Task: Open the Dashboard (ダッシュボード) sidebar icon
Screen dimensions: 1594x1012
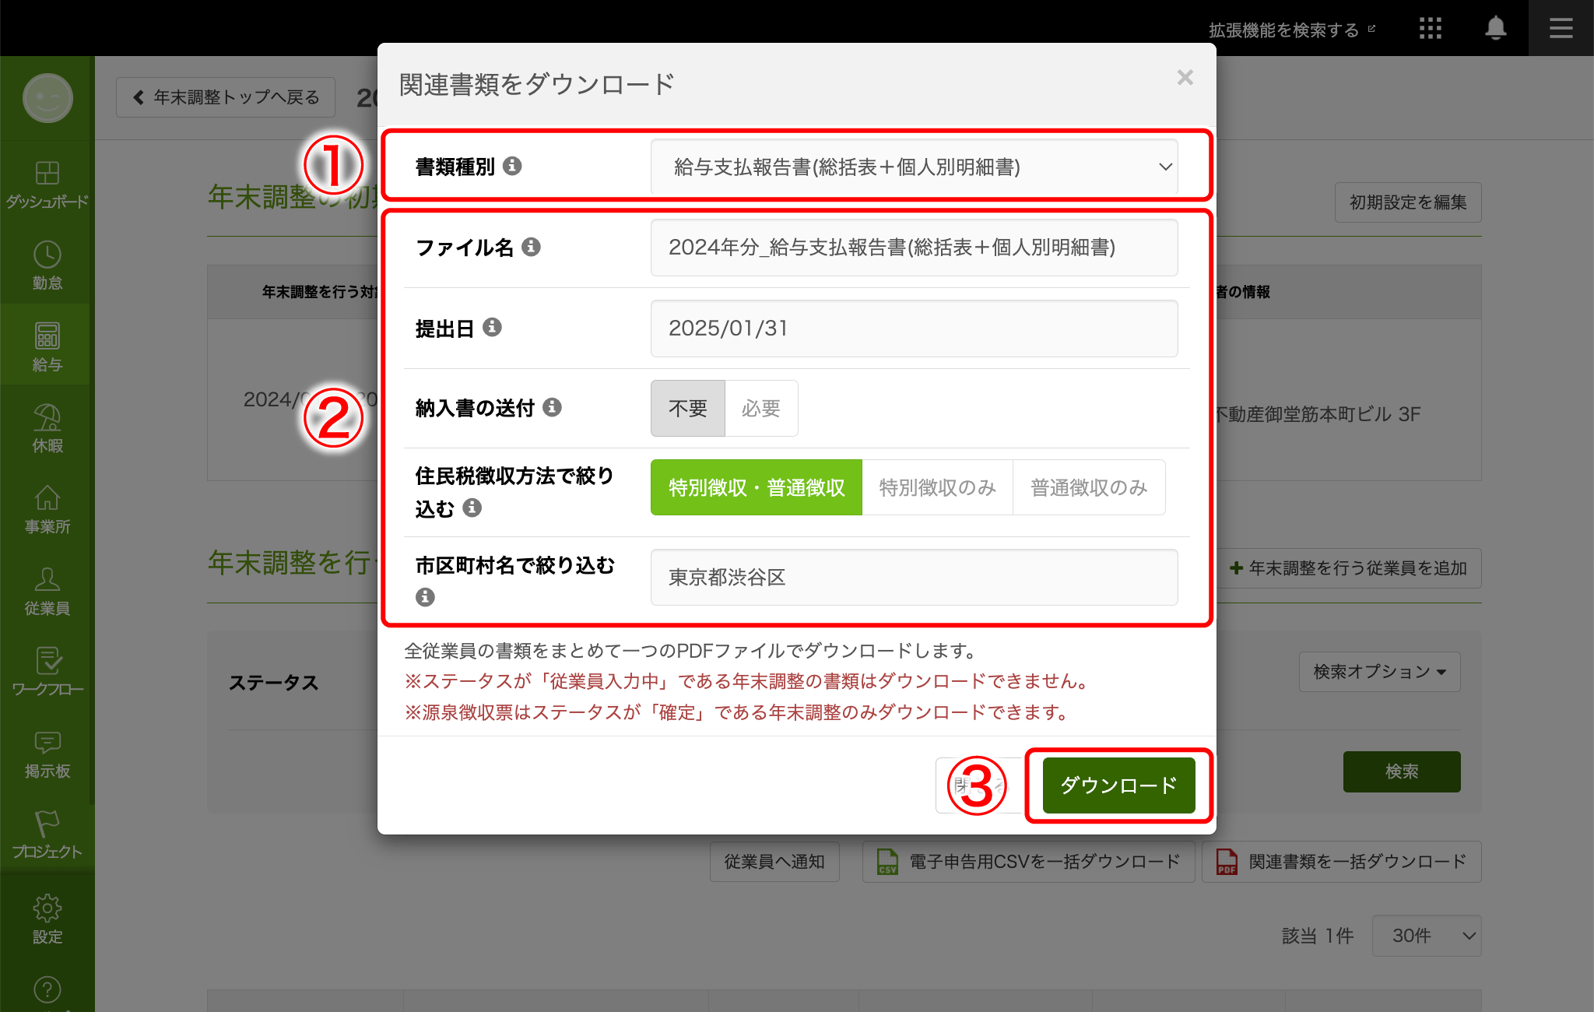Action: click(x=47, y=184)
